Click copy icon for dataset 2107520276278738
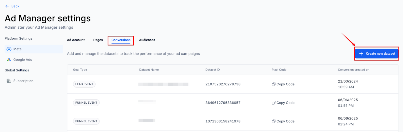This screenshot has width=403, height=132. 274,84
